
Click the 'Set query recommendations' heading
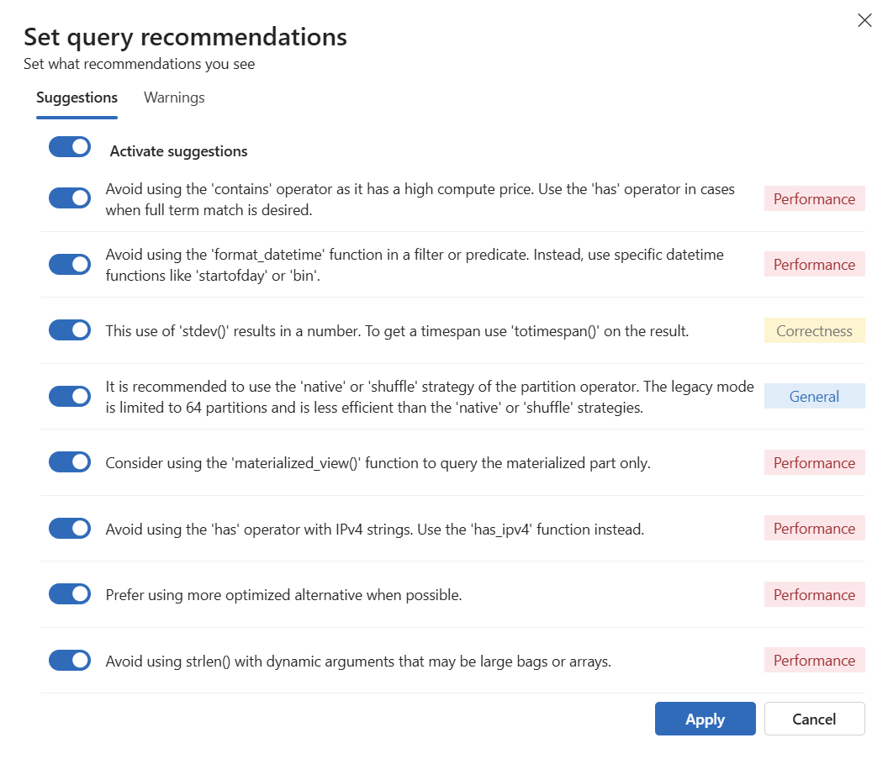click(185, 37)
